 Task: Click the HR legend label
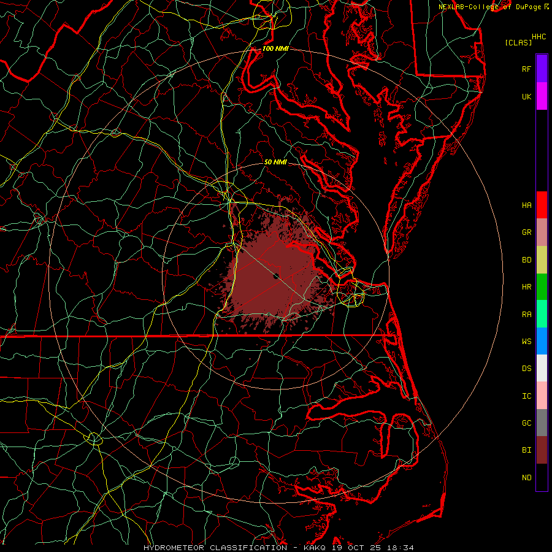(x=527, y=287)
